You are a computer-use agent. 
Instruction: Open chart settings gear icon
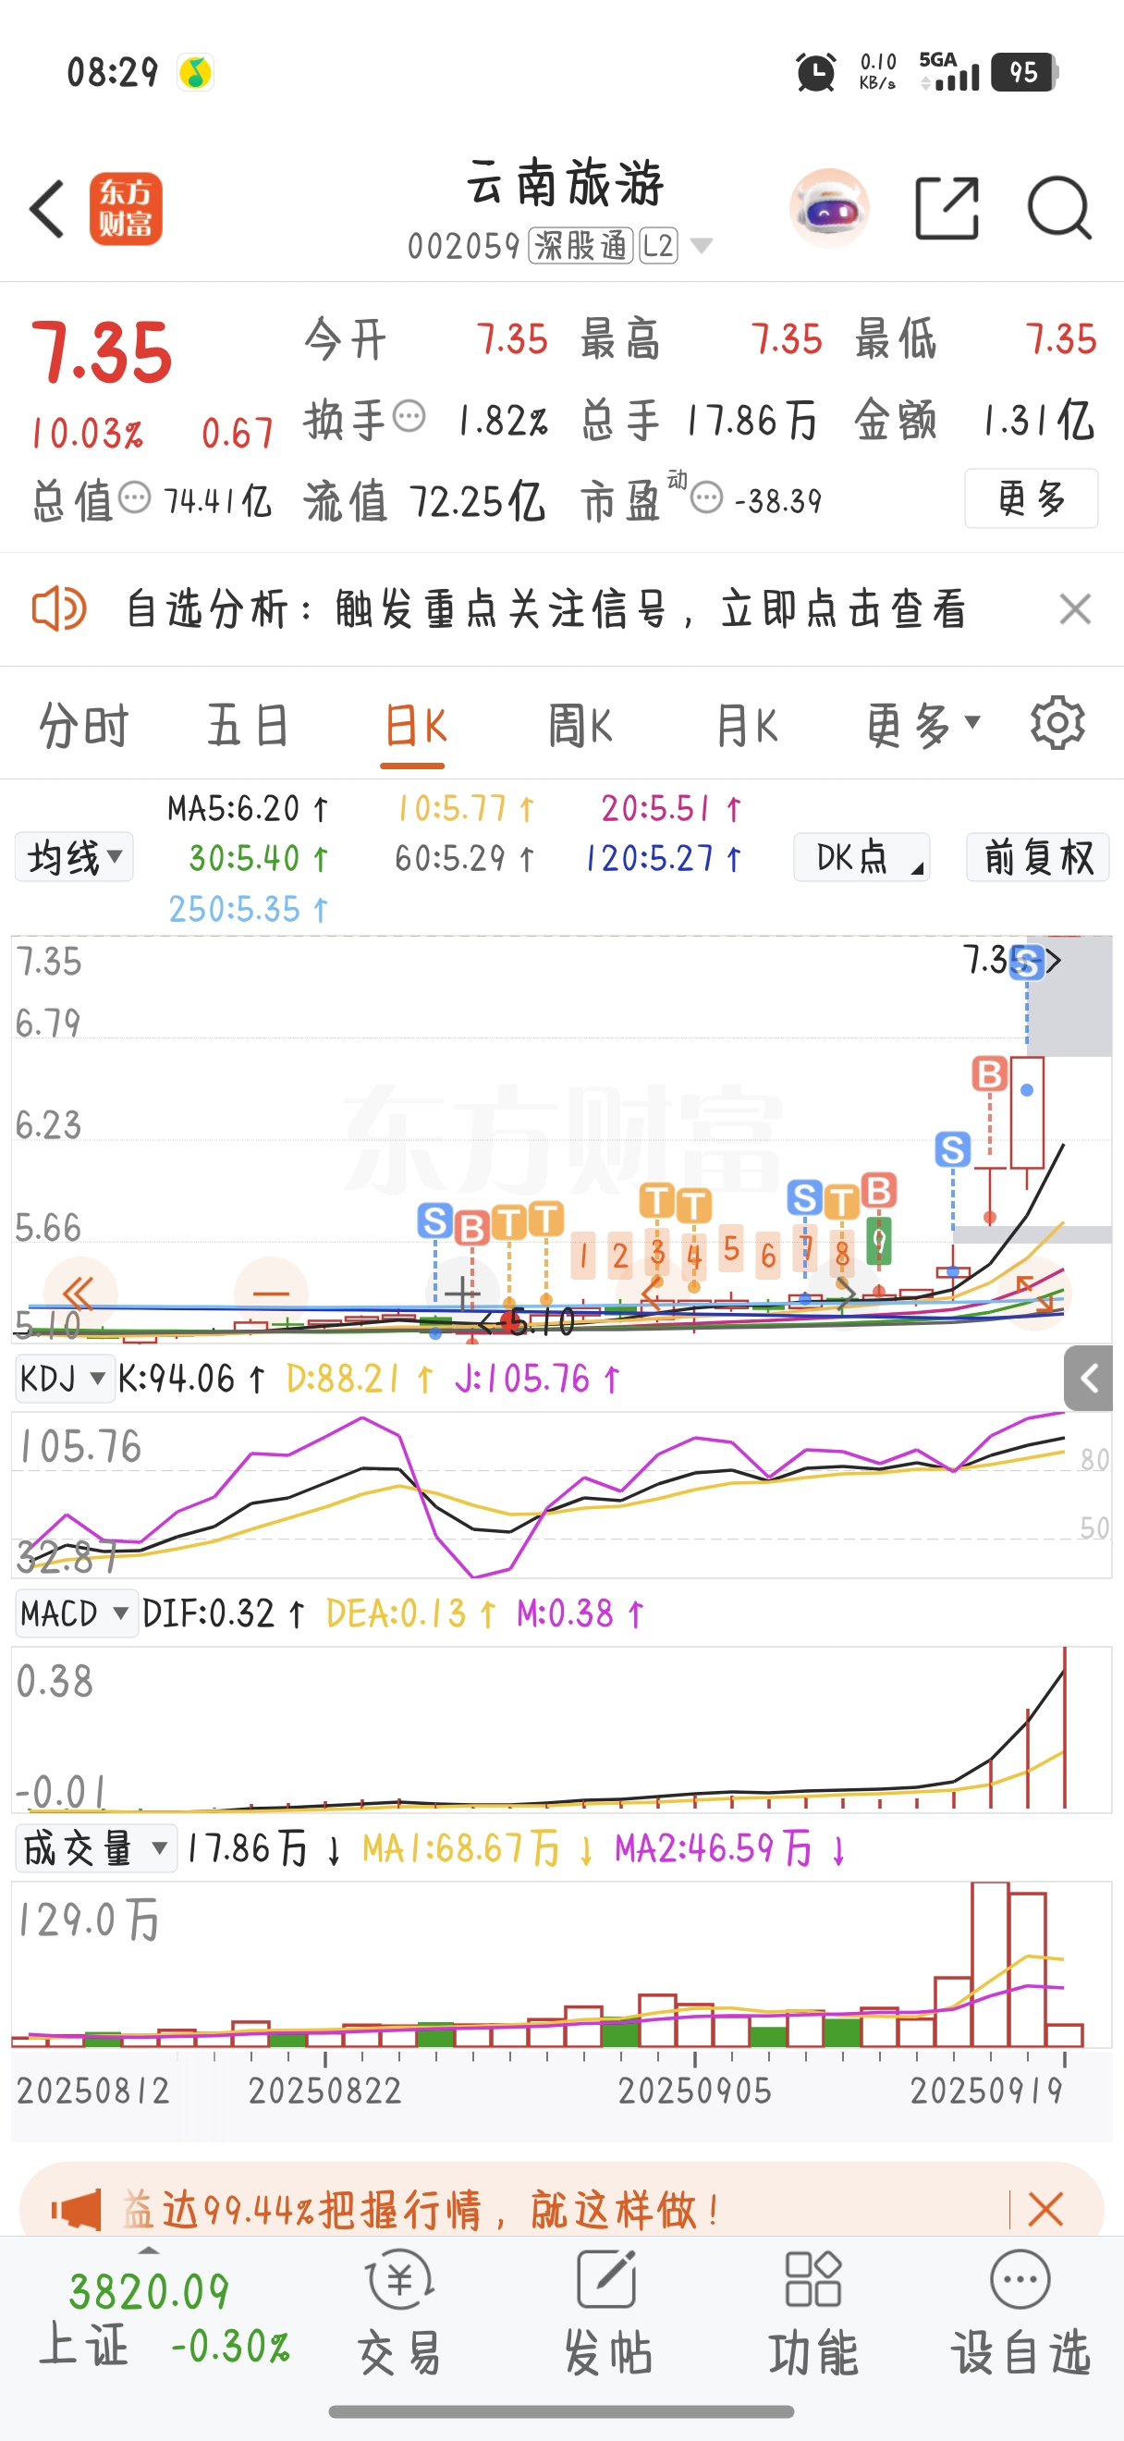1057,724
